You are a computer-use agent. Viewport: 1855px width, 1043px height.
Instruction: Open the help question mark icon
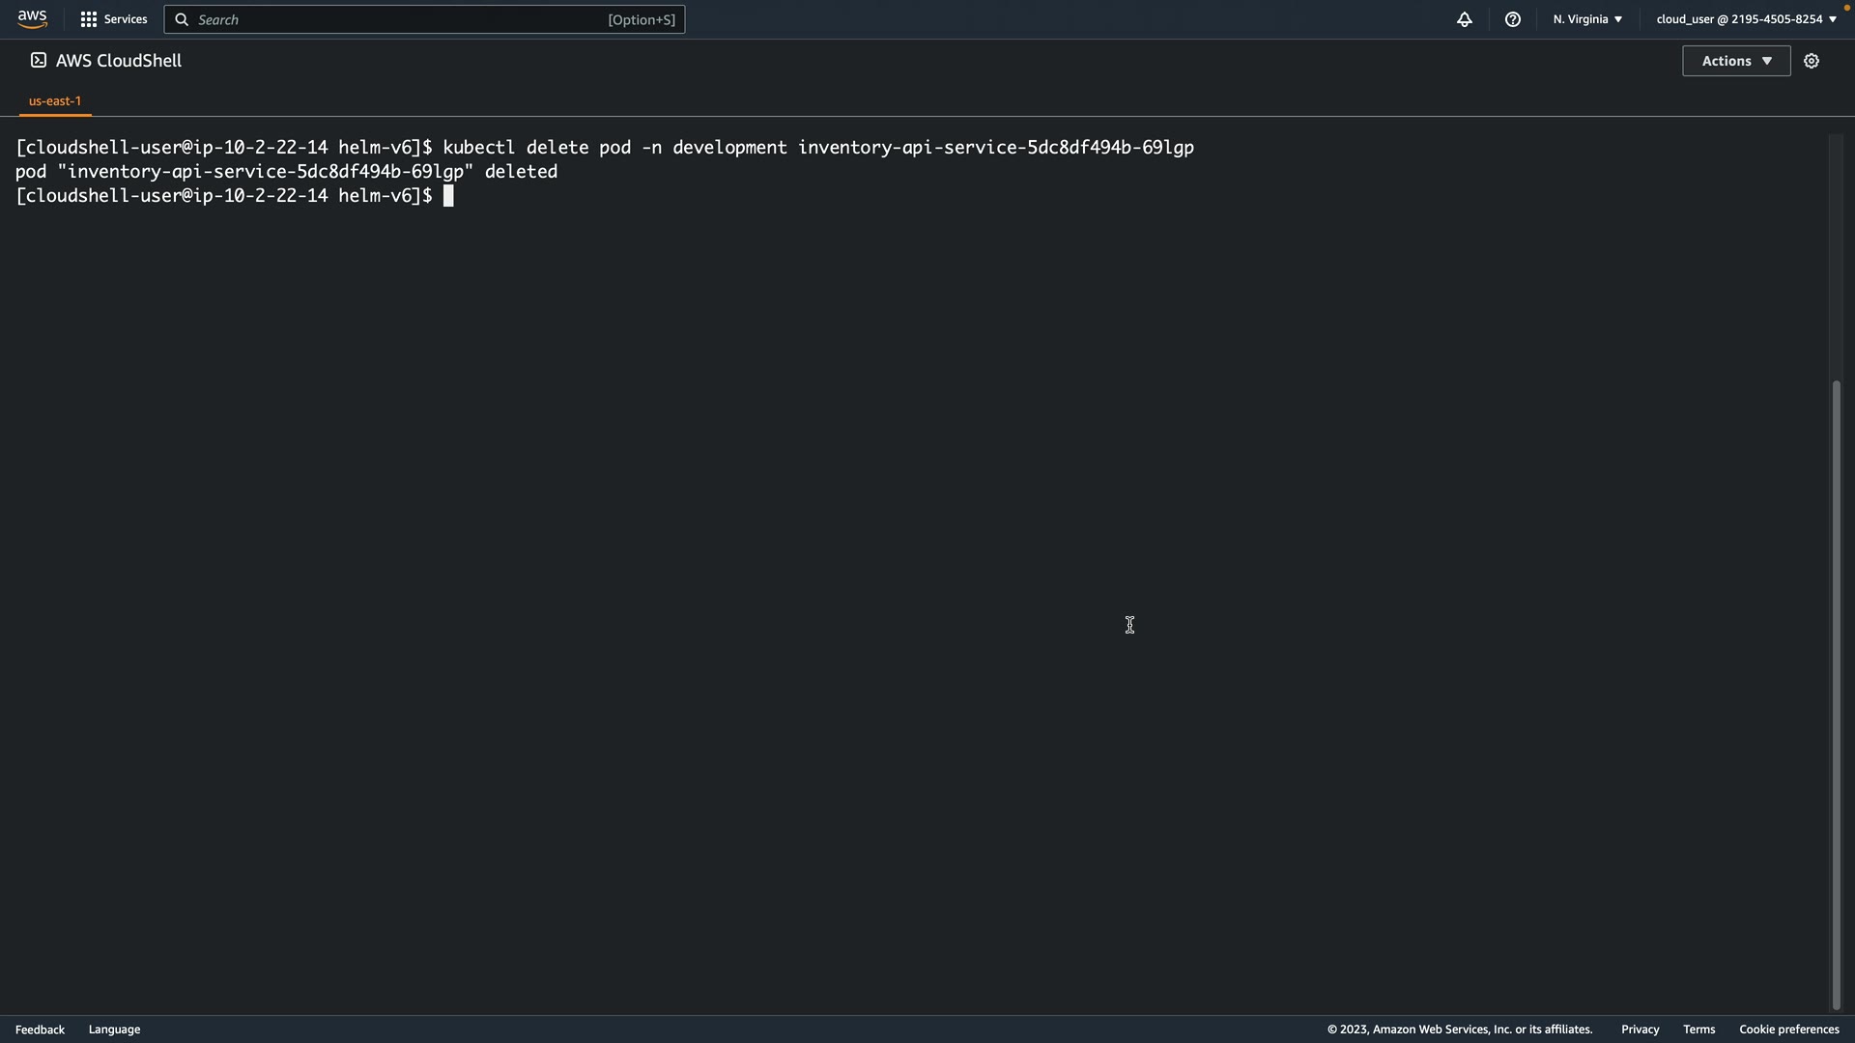1513,19
